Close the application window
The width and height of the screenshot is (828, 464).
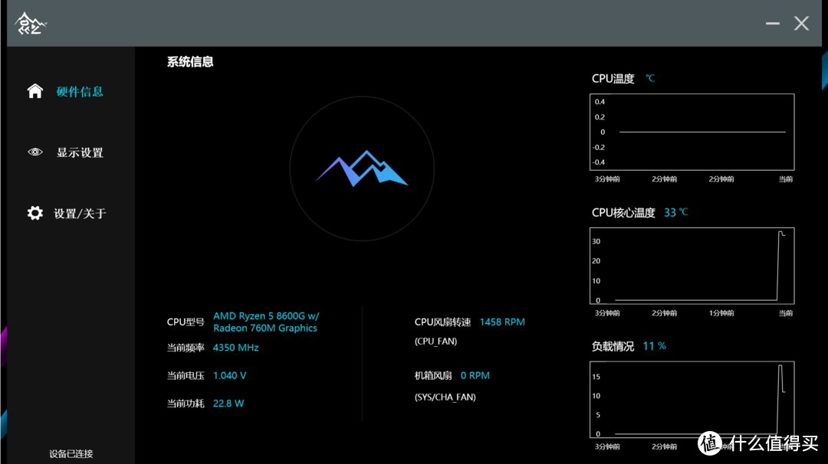801,23
